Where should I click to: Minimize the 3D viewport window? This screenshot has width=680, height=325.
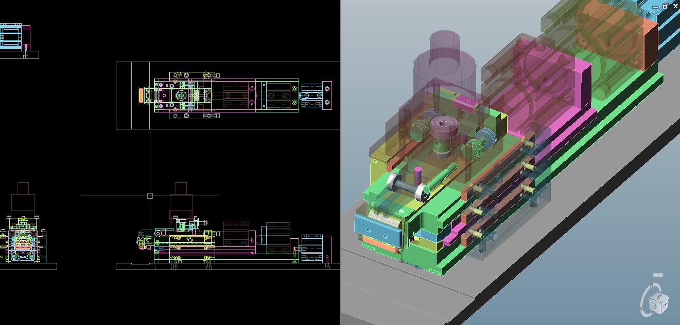655,7
